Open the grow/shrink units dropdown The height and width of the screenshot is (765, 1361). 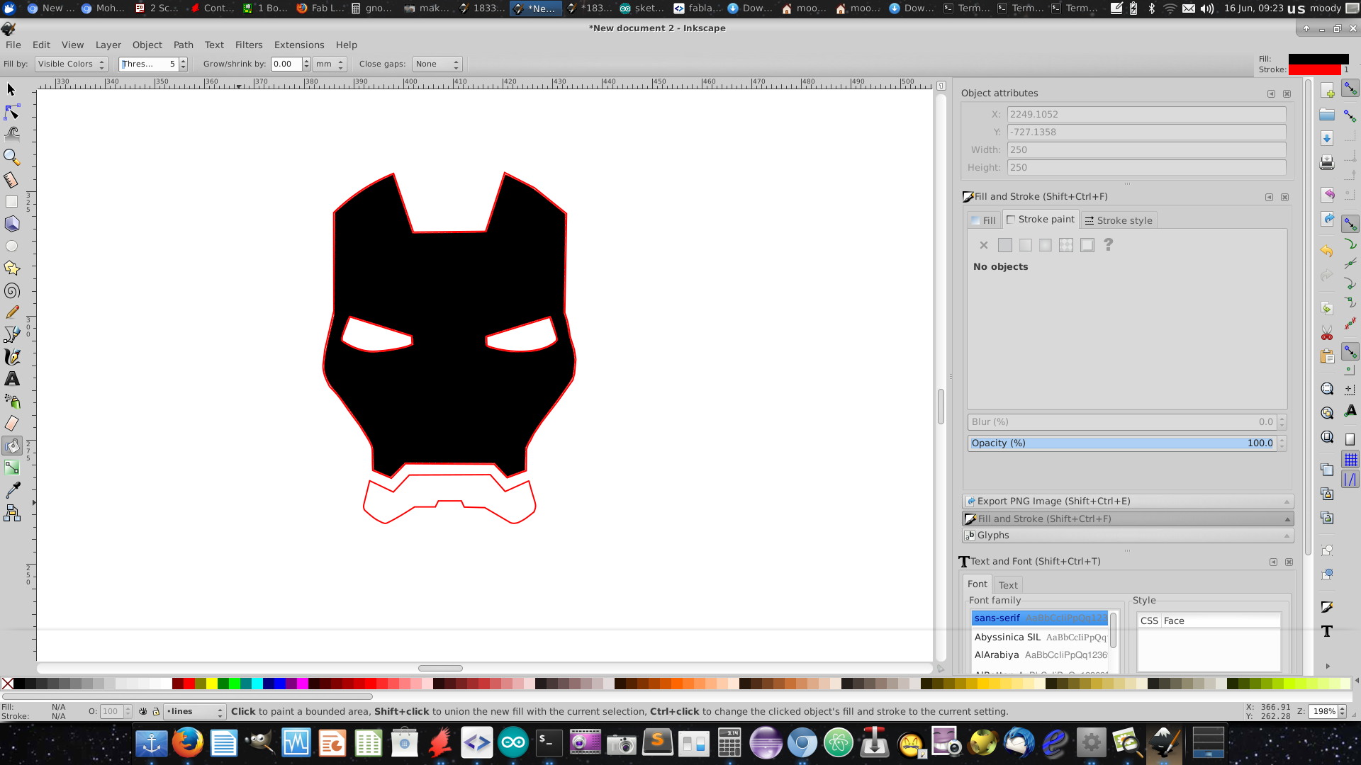pos(330,64)
